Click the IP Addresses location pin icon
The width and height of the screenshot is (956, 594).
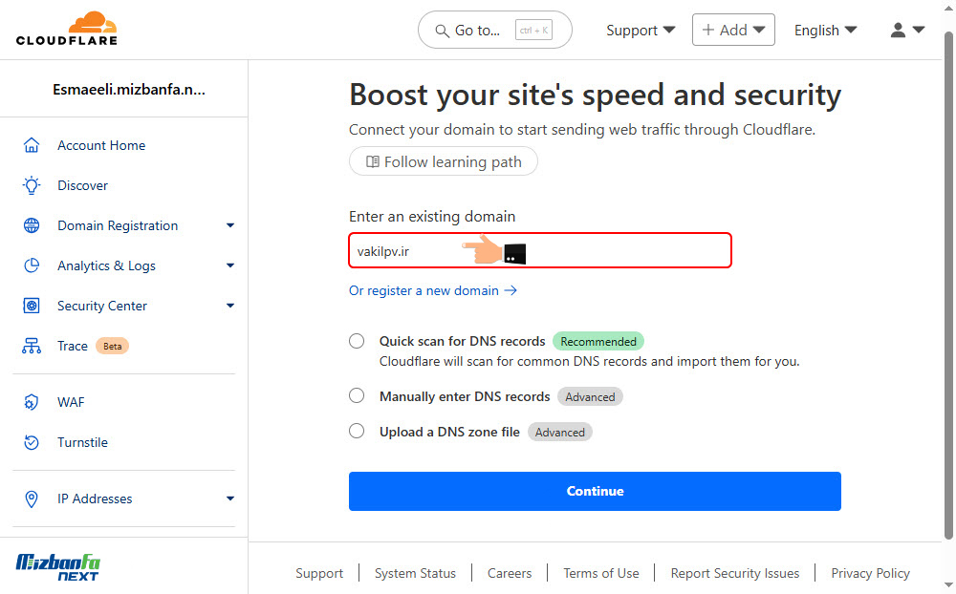(x=32, y=499)
